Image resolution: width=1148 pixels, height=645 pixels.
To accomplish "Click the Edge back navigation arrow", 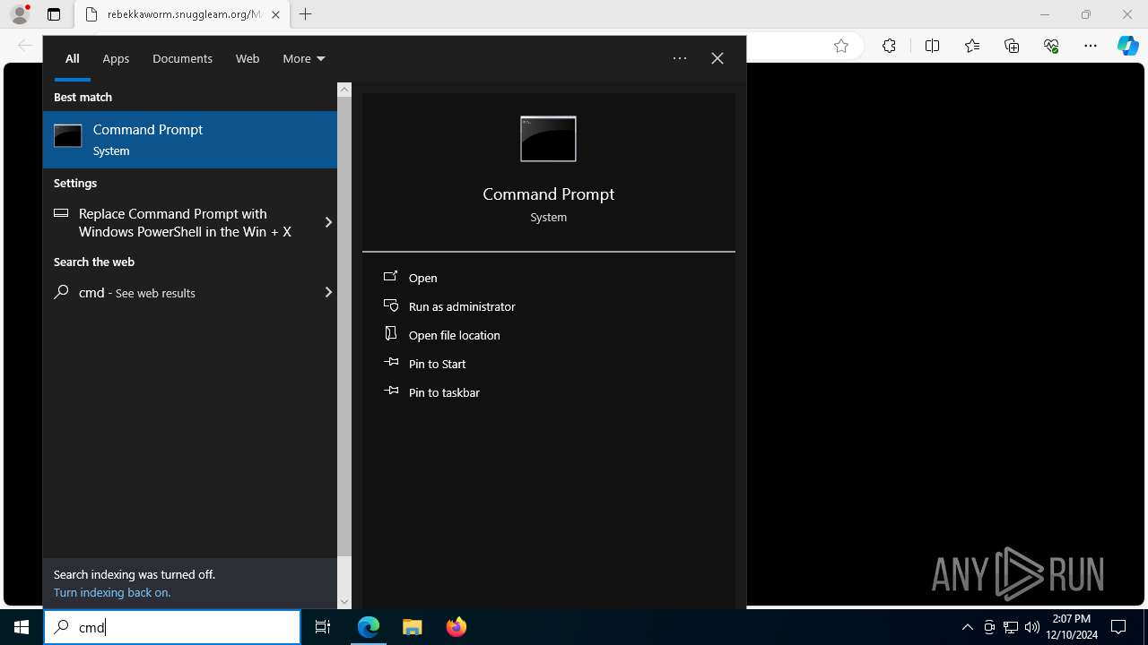I will tap(25, 46).
